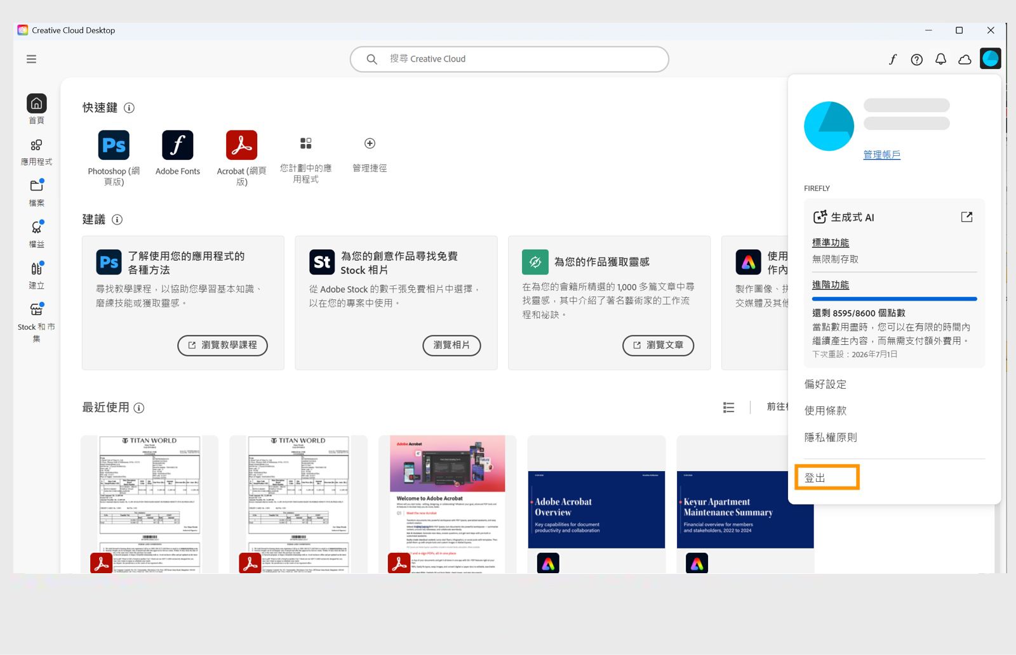Open 應用程式 apps in sidebar
This screenshot has width=1016, height=655.
pos(36,152)
